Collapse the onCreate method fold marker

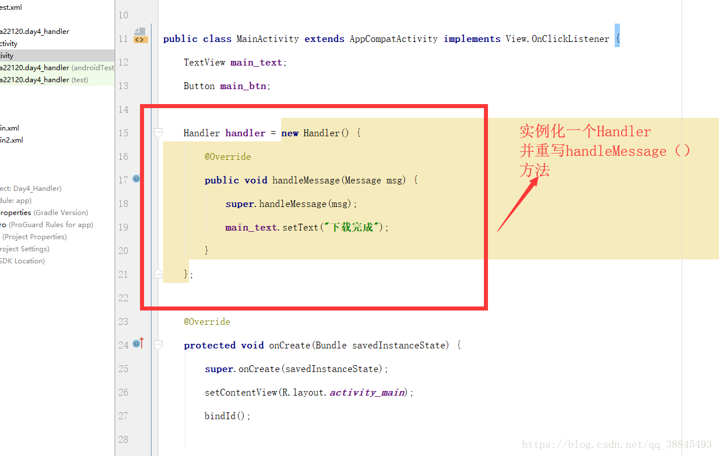tap(158, 345)
